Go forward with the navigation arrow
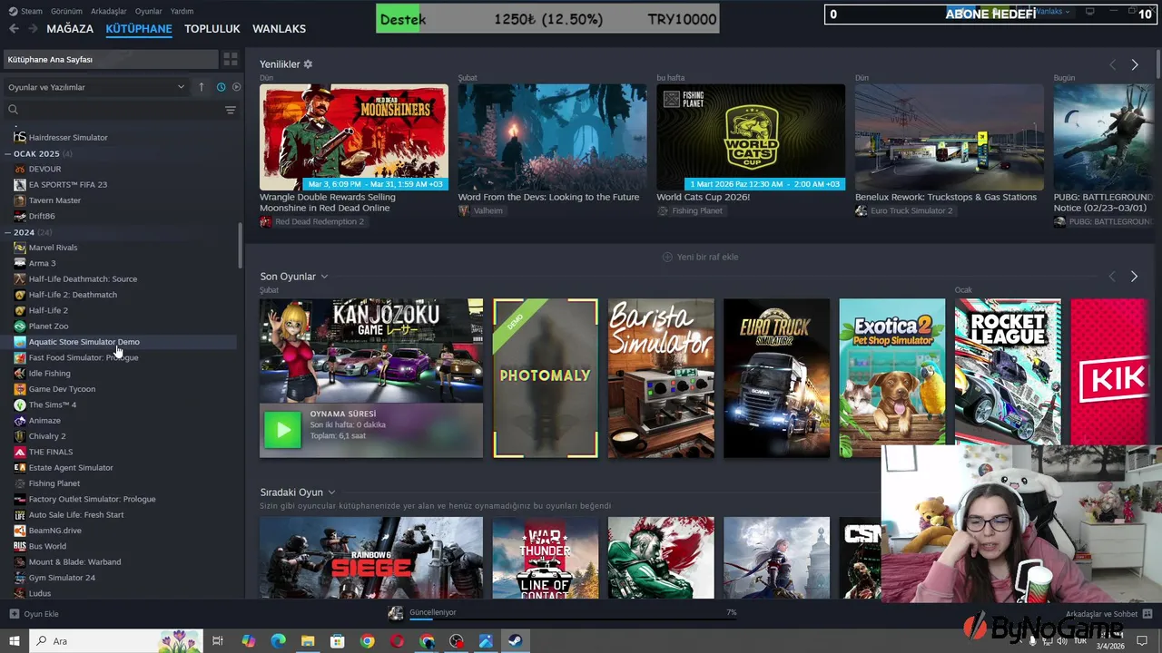The width and height of the screenshot is (1162, 653). pos(33,28)
